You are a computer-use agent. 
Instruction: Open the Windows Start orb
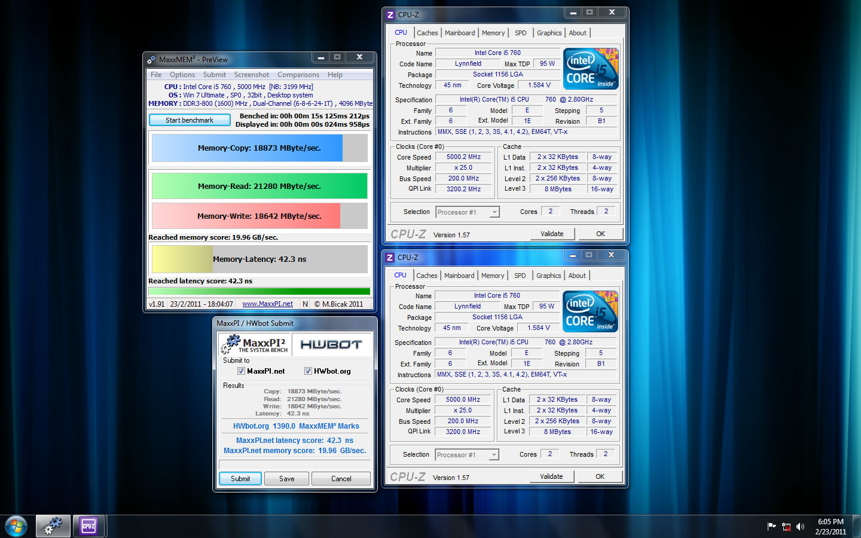(x=16, y=526)
